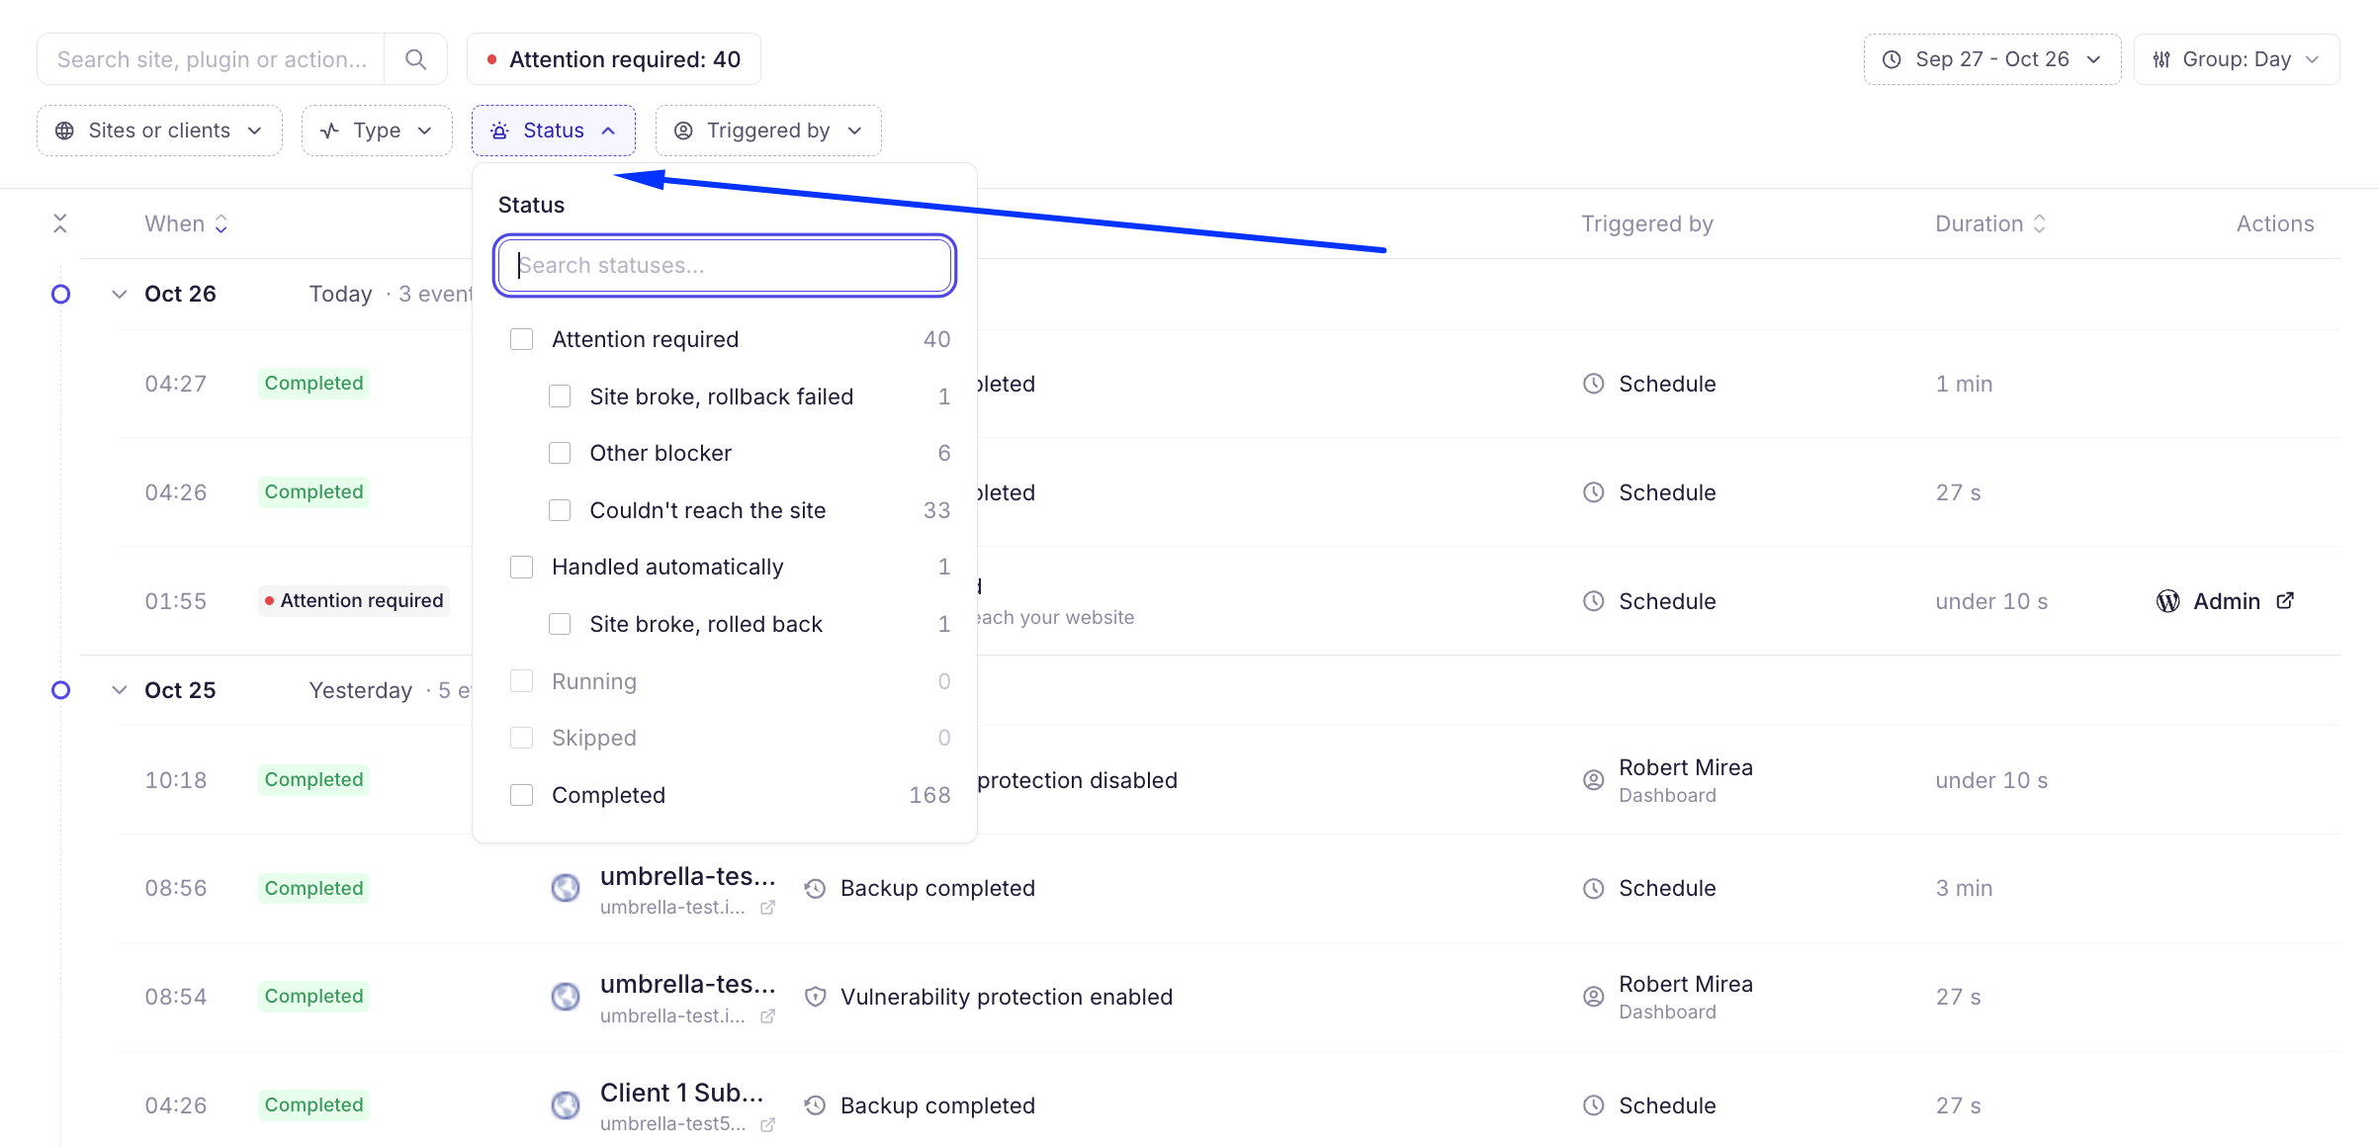This screenshot has width=2379, height=1147.
Task: Collapse the Status filter dropdown
Action: tap(554, 131)
